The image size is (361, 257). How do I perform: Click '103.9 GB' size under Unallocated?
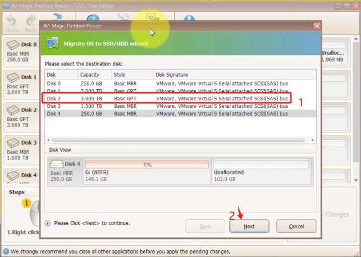point(224,179)
